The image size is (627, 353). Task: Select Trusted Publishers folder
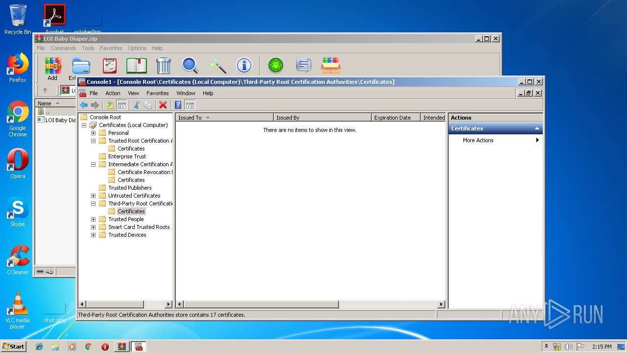(x=130, y=188)
